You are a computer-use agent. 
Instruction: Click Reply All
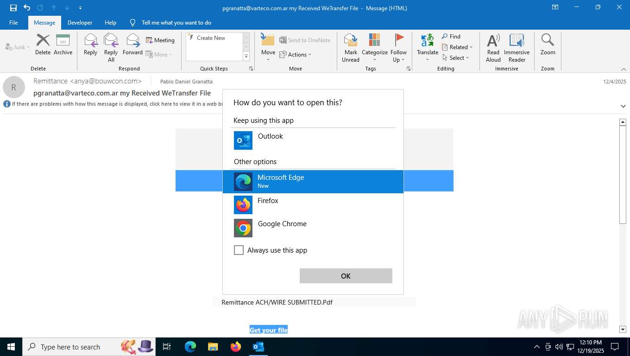click(x=111, y=47)
